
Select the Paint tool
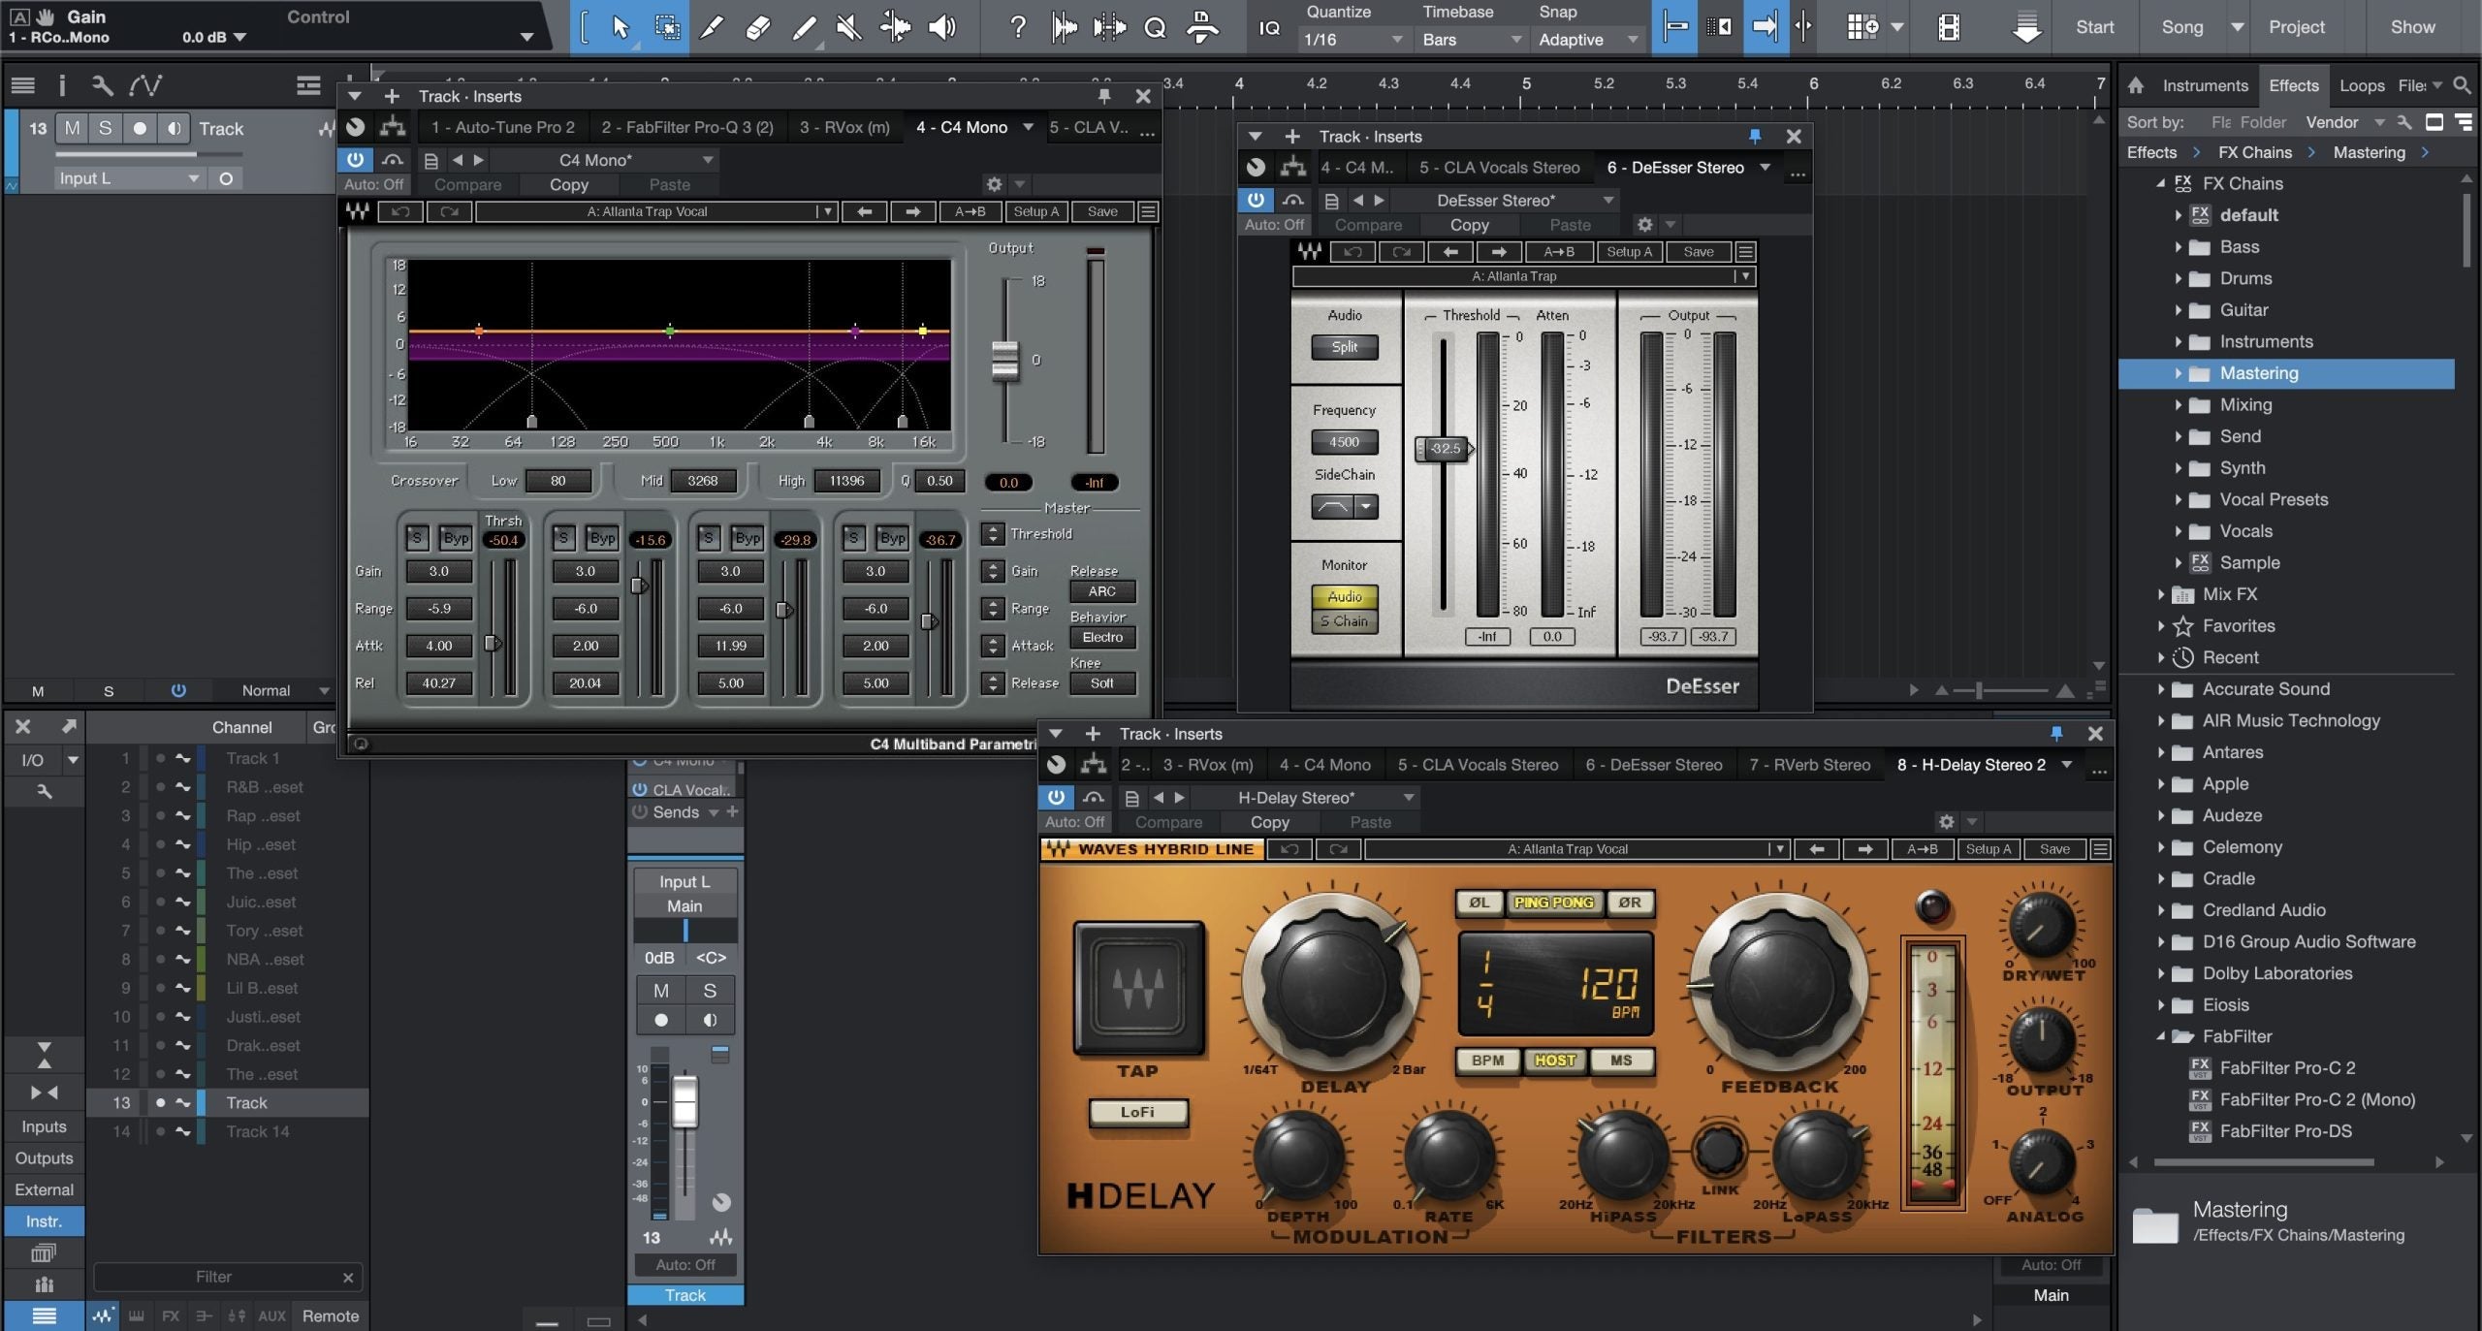[x=804, y=27]
